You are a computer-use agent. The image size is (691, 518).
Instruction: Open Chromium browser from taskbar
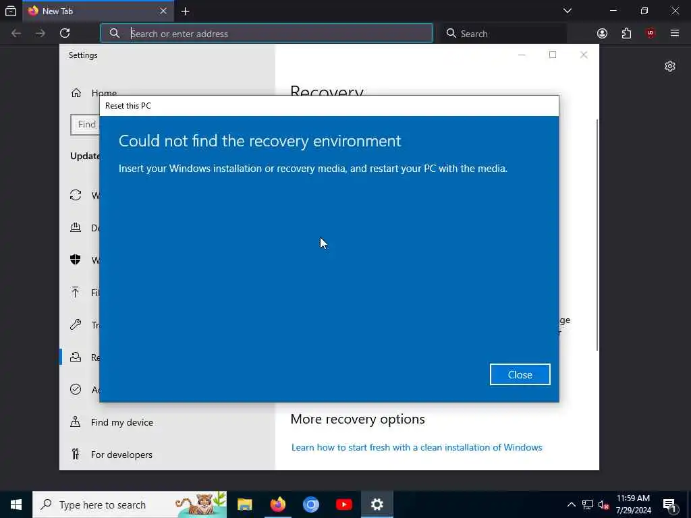[310, 505]
